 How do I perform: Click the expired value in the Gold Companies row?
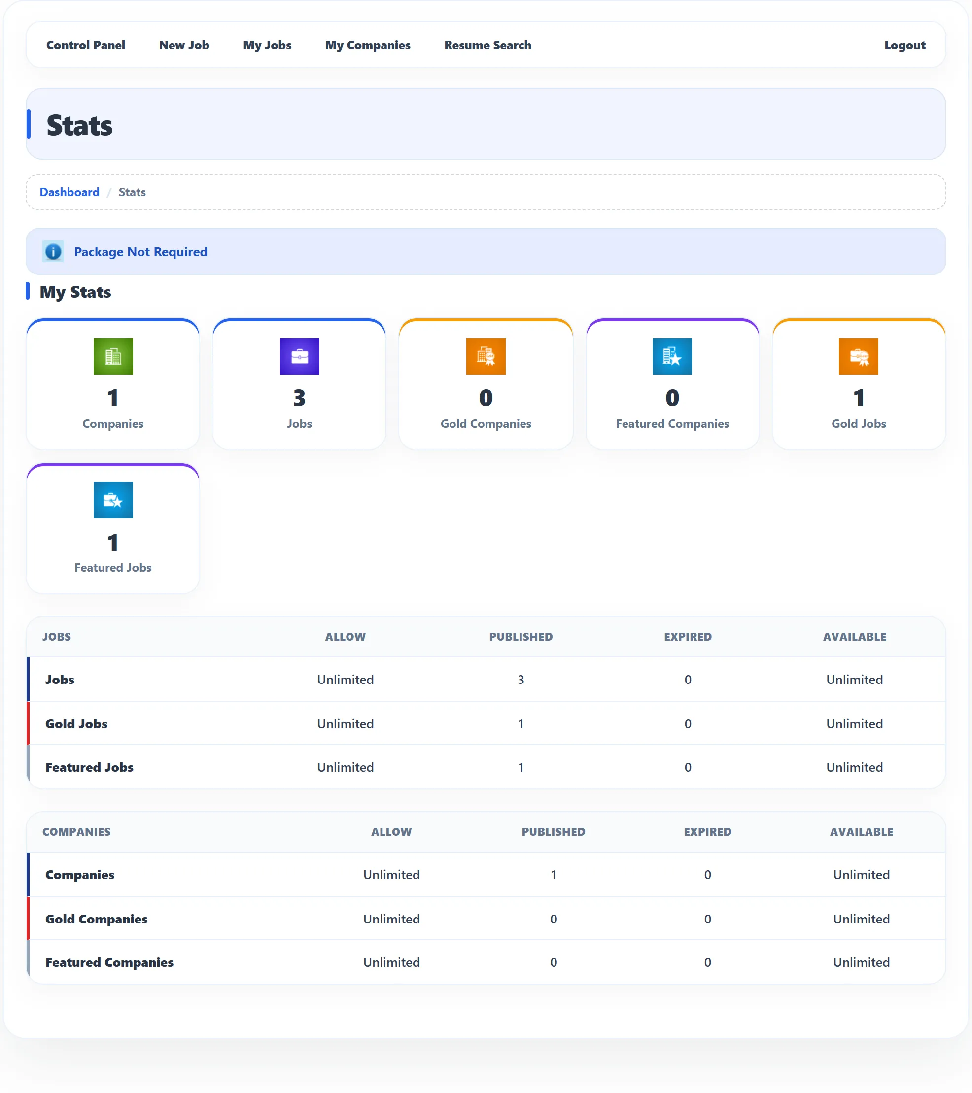tap(707, 919)
